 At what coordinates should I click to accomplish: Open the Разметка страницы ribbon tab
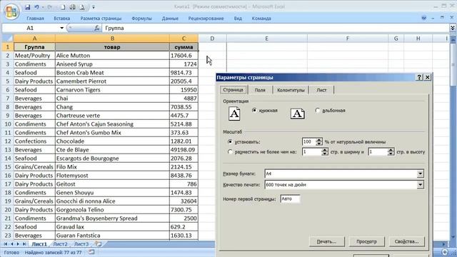pyautogui.click(x=101, y=19)
